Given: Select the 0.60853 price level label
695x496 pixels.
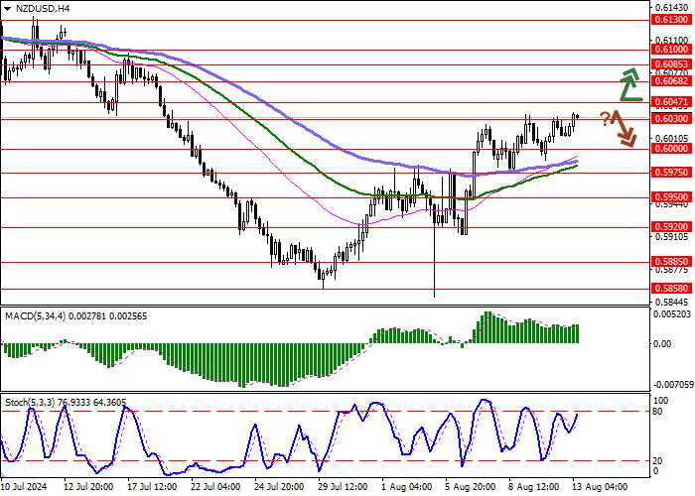Looking at the screenshot, I should click(671, 64).
